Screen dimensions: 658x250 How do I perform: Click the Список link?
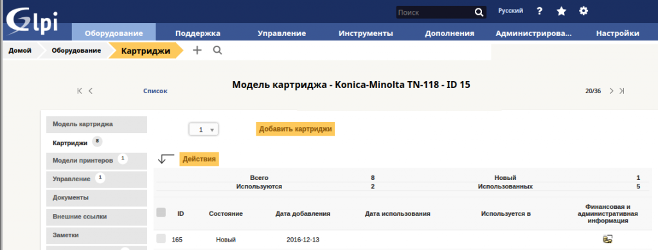[156, 91]
